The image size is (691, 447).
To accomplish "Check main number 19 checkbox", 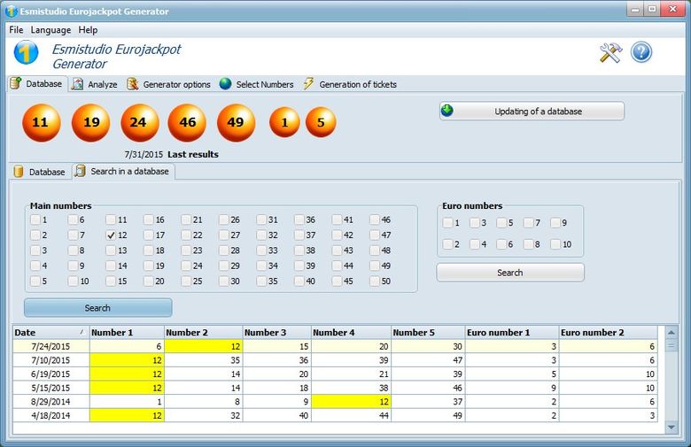I will 149,266.
